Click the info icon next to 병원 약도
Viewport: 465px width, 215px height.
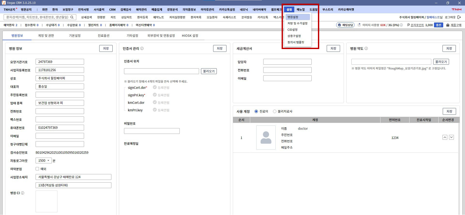point(366,49)
